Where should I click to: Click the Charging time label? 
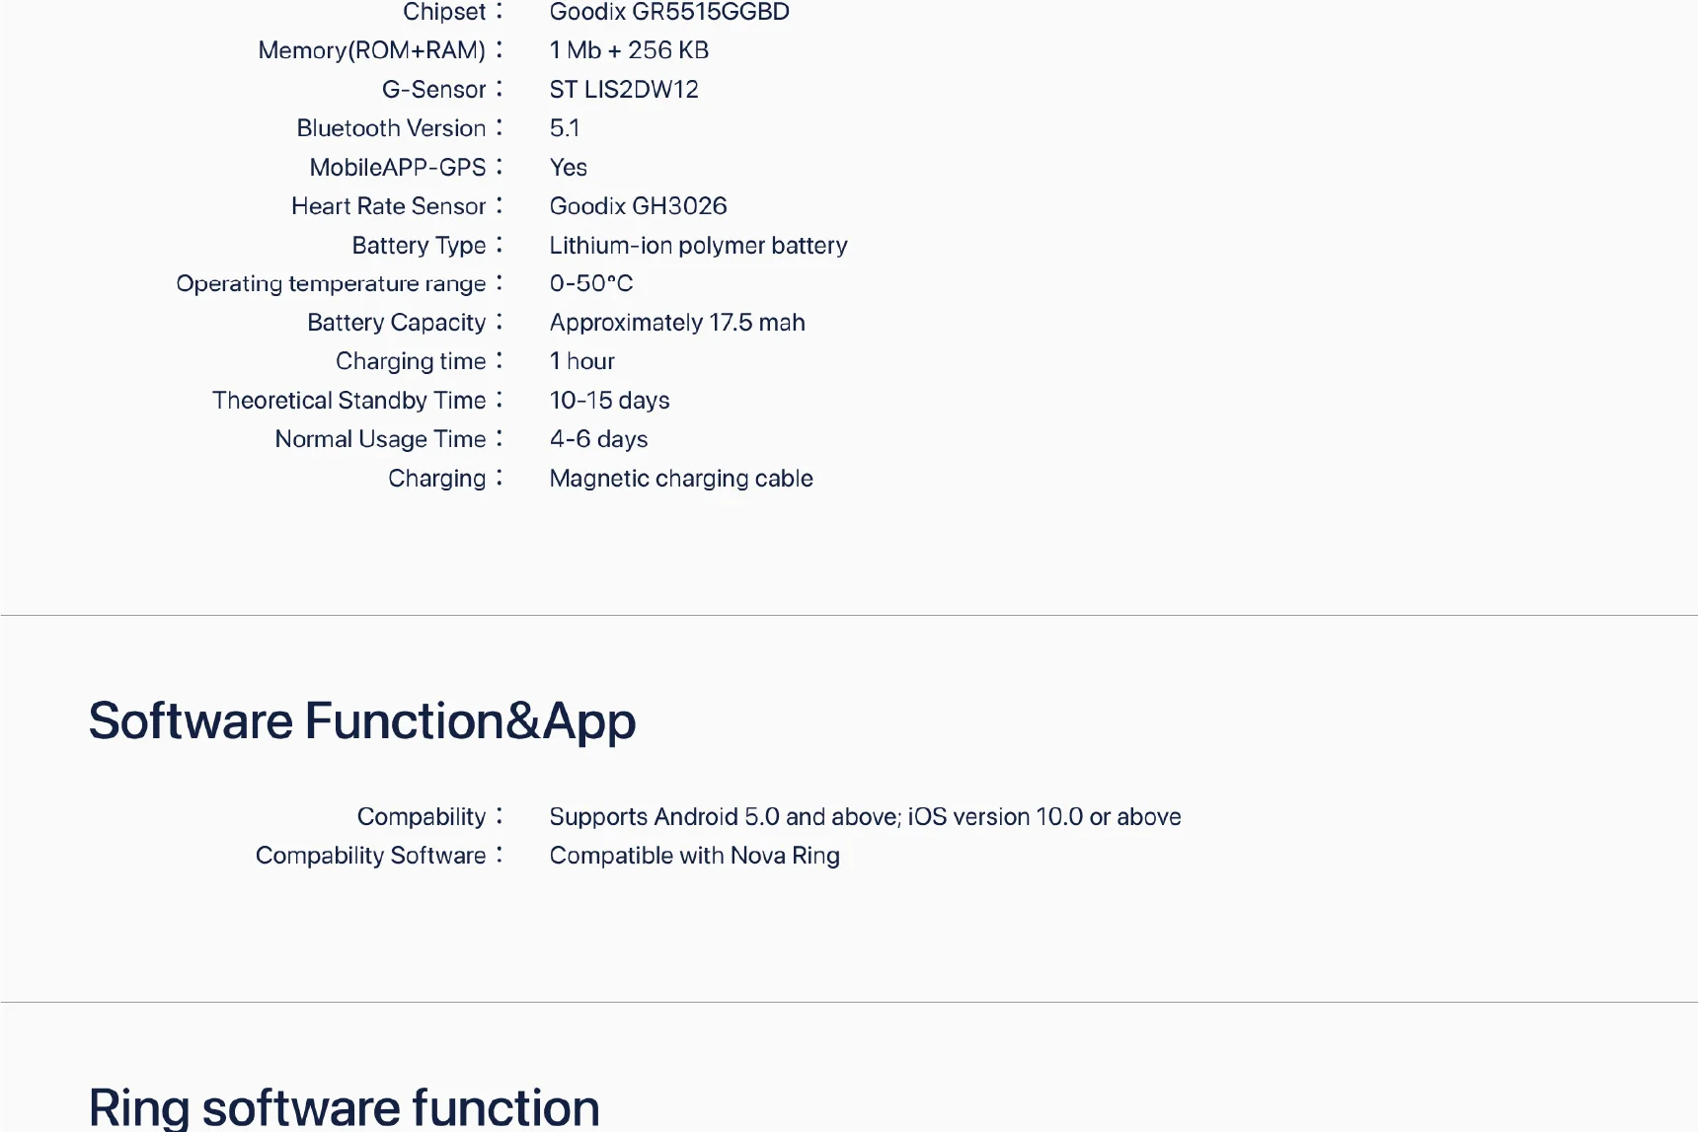tap(411, 361)
